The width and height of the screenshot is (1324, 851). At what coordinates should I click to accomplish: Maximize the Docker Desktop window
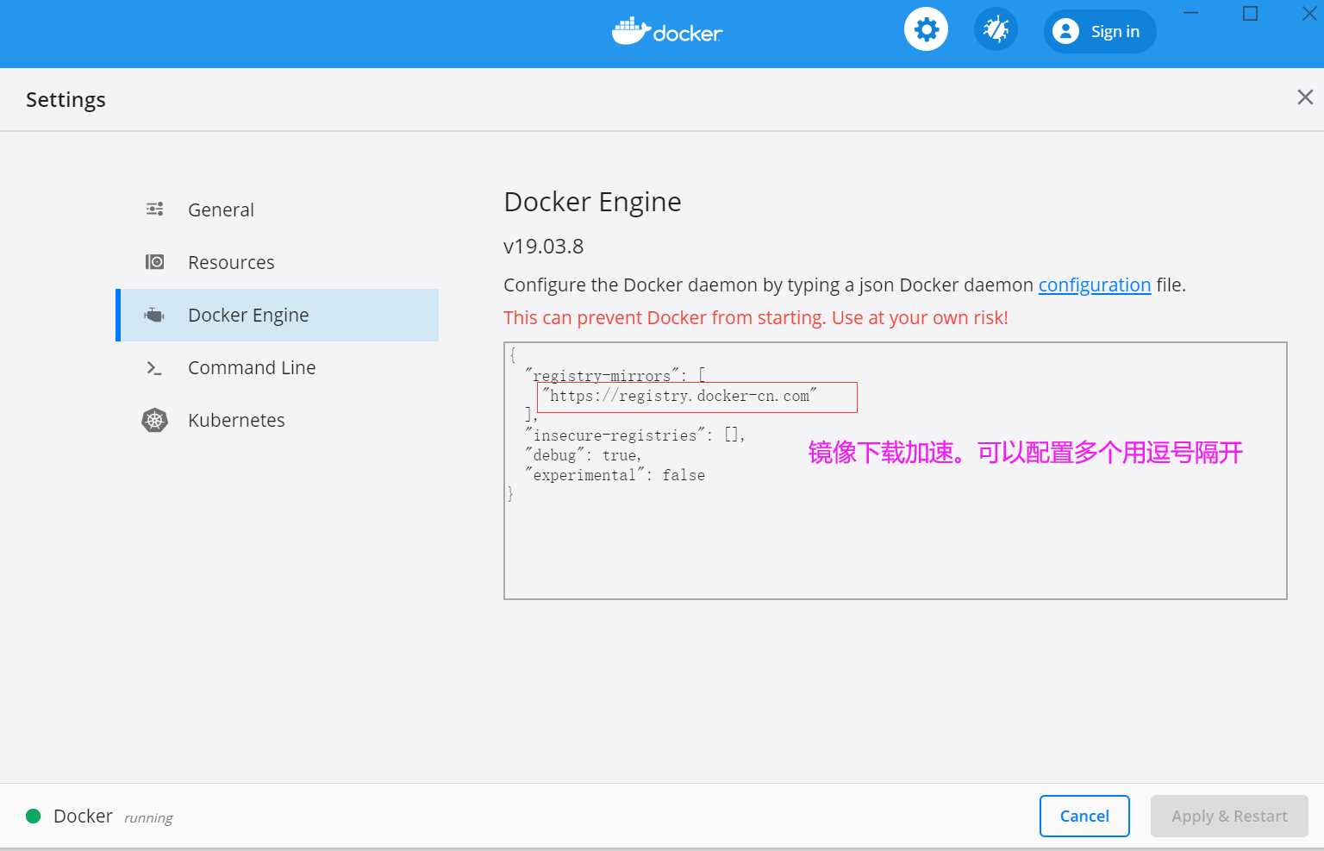click(1250, 13)
